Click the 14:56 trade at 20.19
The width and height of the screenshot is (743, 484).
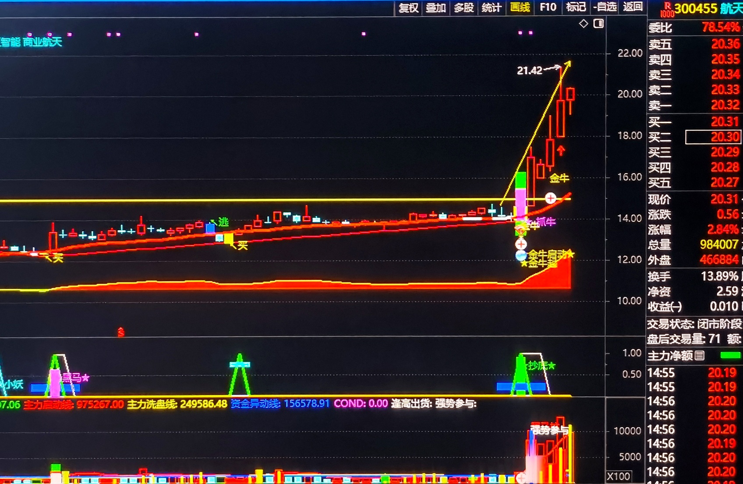click(694, 444)
